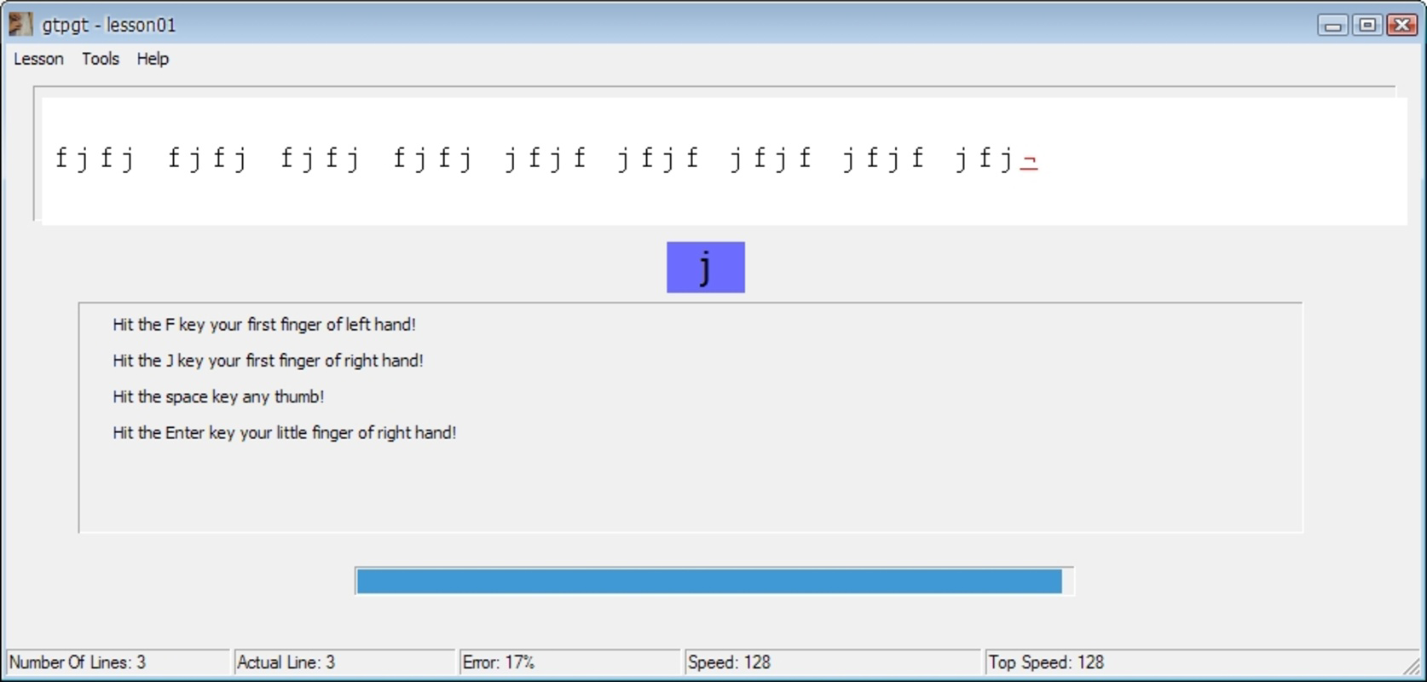Image resolution: width=1427 pixels, height=682 pixels.
Task: Click 'Hit the space key any thumb!' line
Action: 218,396
